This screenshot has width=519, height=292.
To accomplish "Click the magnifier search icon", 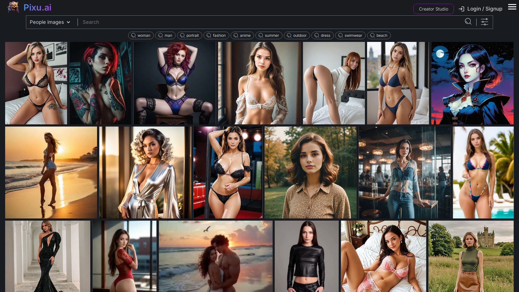I will [x=468, y=22].
